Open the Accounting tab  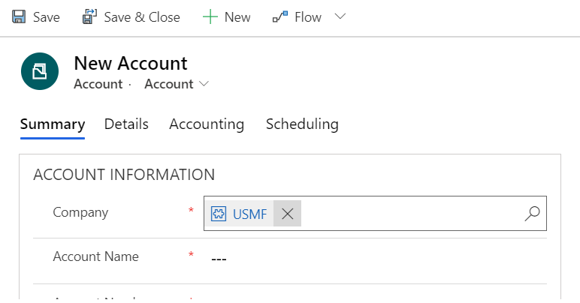(x=207, y=124)
